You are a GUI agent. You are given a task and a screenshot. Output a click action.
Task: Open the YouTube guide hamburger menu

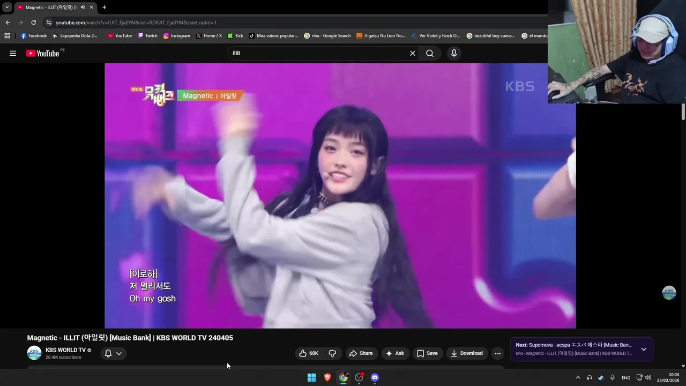tap(13, 53)
